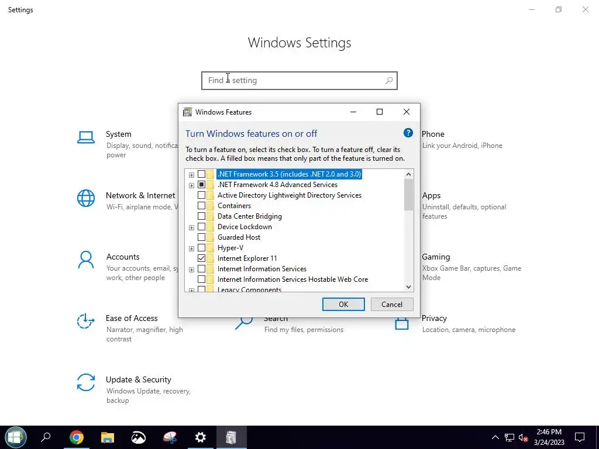Toggle .NET Framework 4.8 Advanced Services checkbox
Viewport: 599px width, 449px height.
coord(201,185)
